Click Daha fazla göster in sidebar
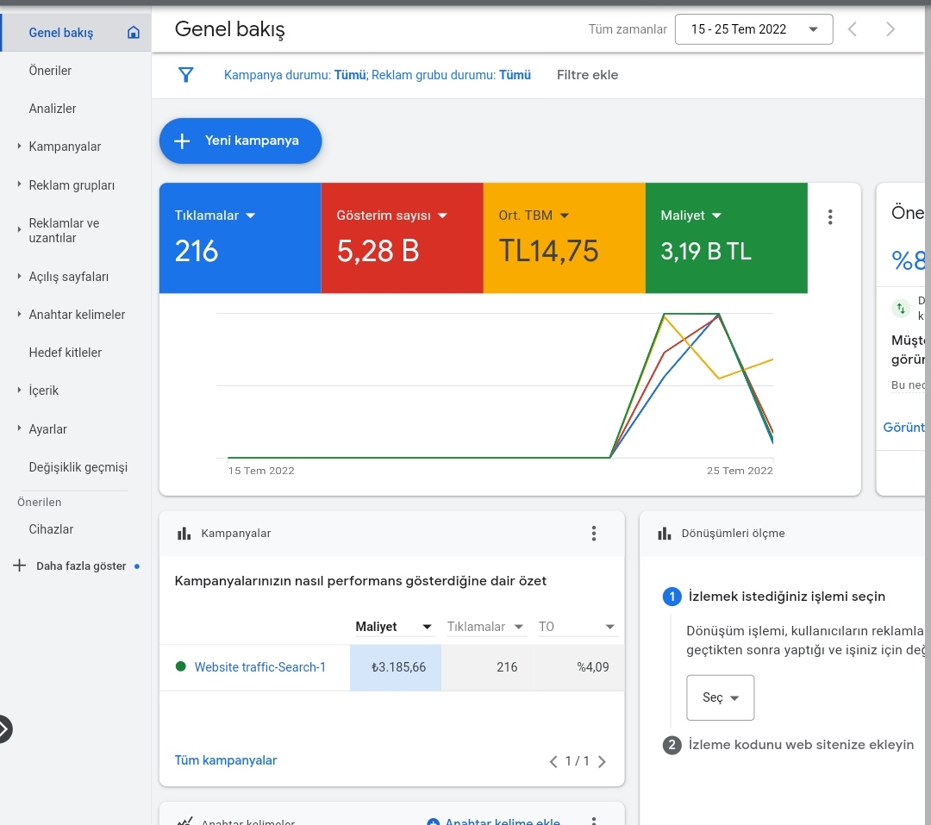931x825 pixels. pos(81,566)
